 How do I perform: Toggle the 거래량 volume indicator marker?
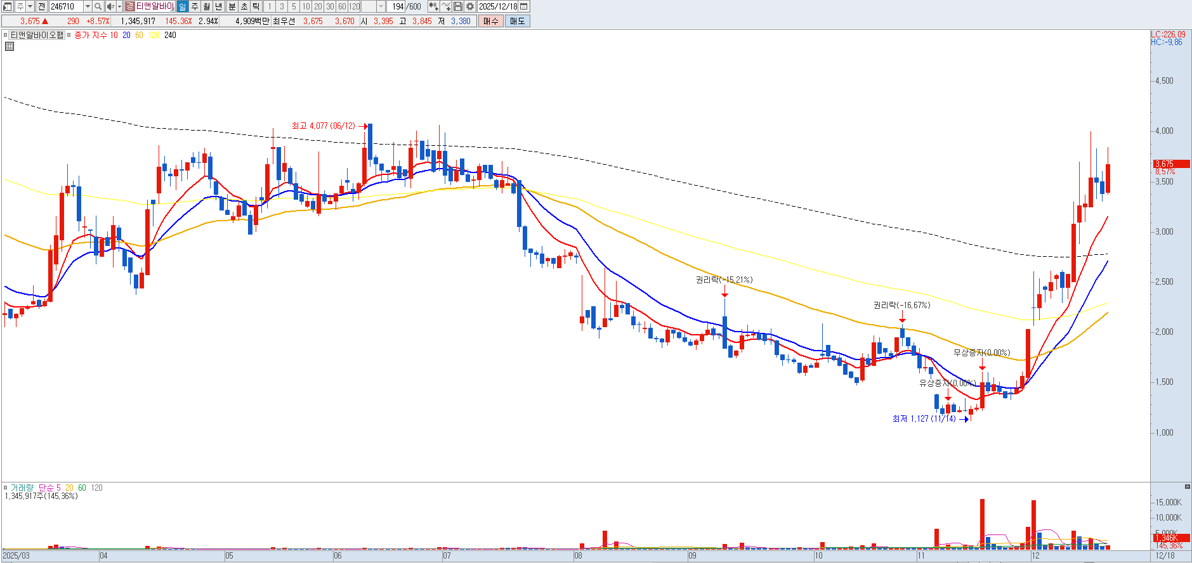[6, 488]
